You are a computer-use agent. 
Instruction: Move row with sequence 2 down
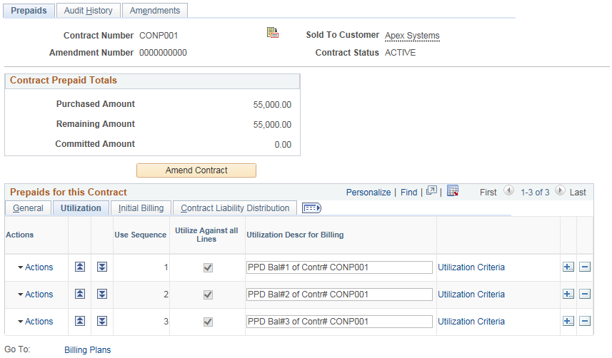click(102, 294)
